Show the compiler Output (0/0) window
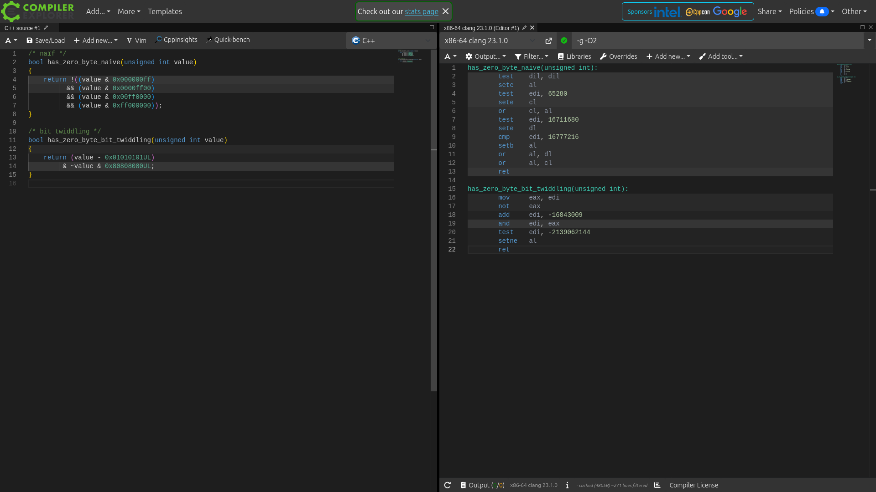This screenshot has width=876, height=492. pos(482,485)
